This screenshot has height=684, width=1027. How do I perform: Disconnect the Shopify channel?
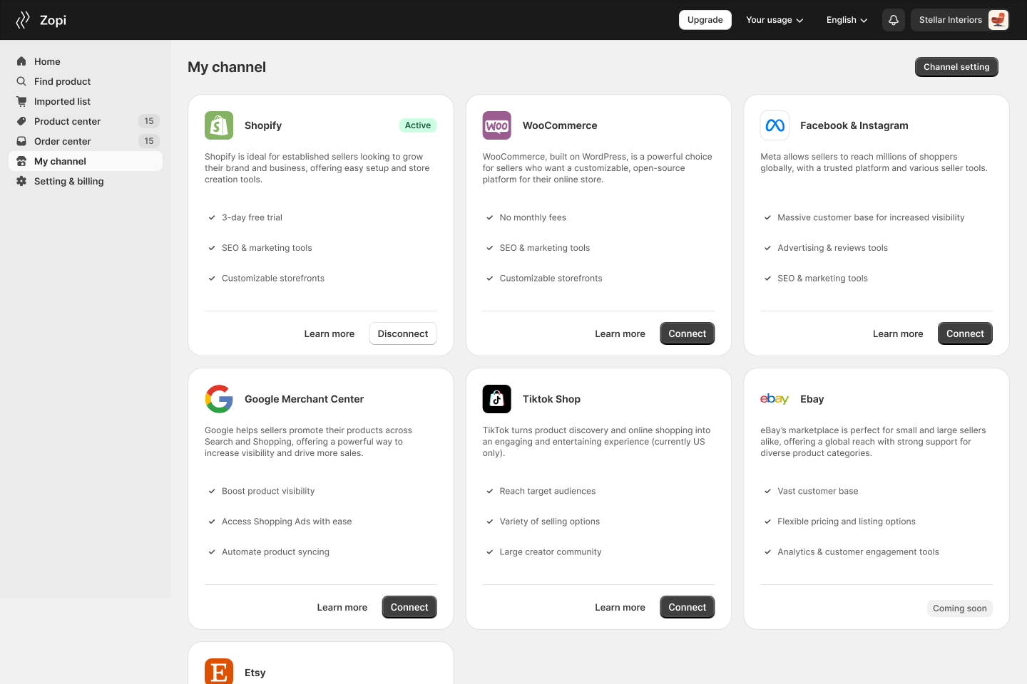coord(403,333)
